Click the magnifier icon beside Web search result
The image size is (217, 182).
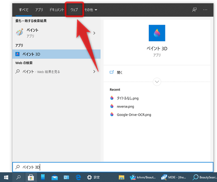click(18, 71)
